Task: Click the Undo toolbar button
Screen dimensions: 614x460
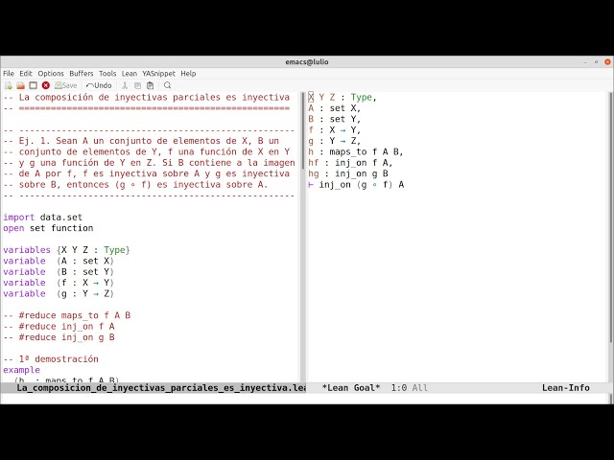Action: 99,85
